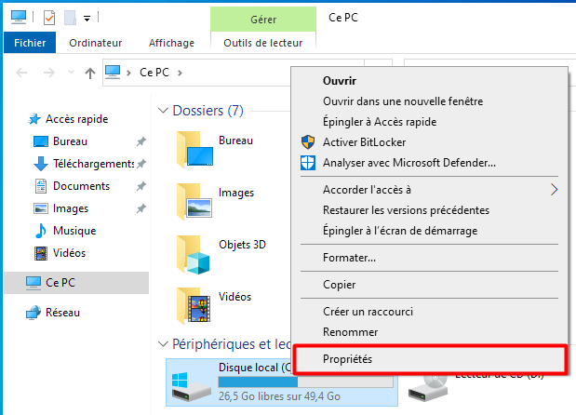The image size is (576, 415).
Task: Open the Customize Quick Access Toolbar dropdown arrow
Action: (x=87, y=18)
